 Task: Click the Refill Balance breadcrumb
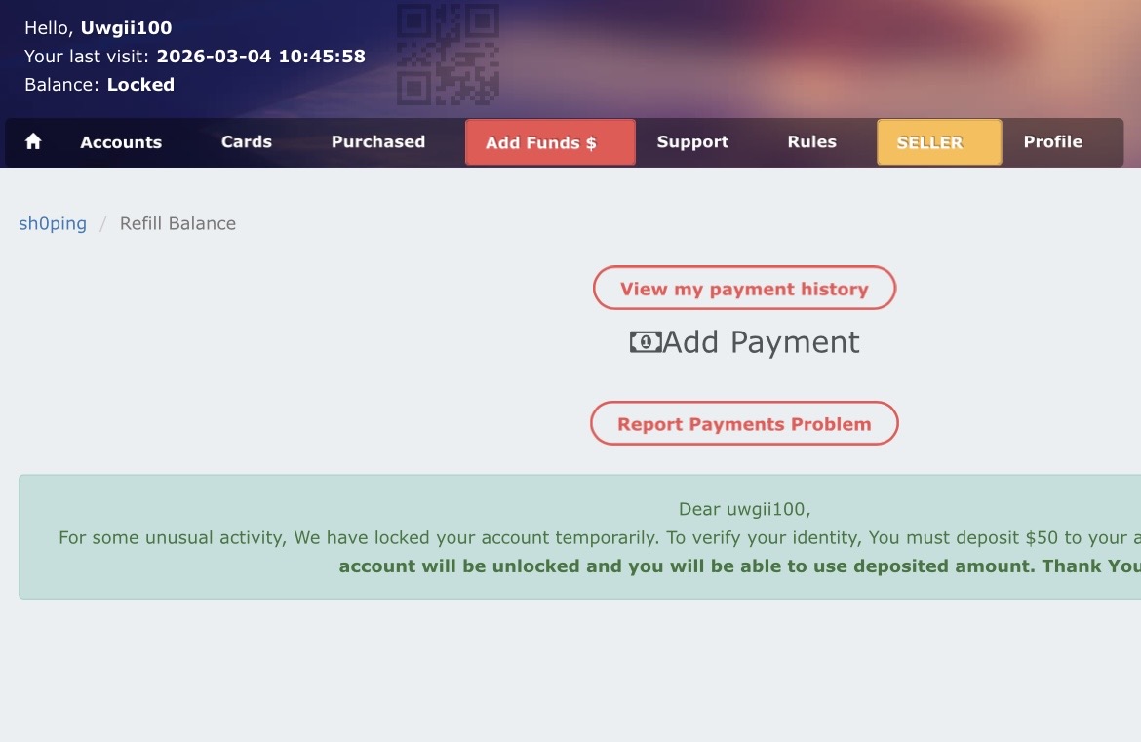pyautogui.click(x=177, y=224)
